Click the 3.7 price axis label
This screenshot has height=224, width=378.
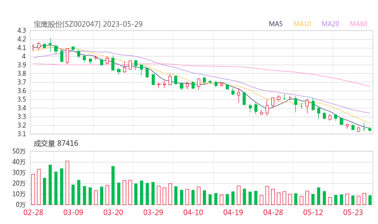pyautogui.click(x=21, y=82)
